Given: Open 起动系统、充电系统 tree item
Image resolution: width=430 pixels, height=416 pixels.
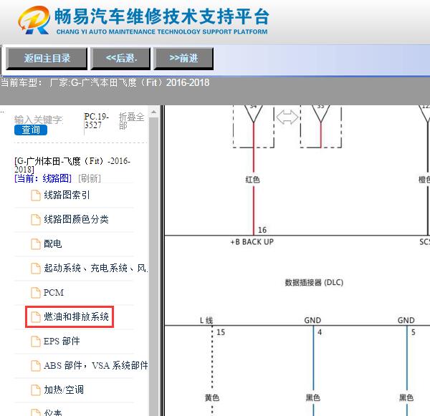Looking at the screenshot, I should [95, 268].
